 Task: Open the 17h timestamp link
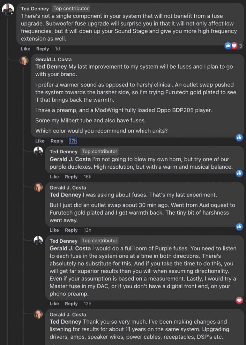click(x=73, y=141)
